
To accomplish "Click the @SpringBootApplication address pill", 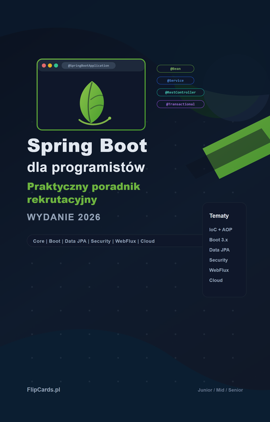I will pyautogui.click(x=89, y=65).
